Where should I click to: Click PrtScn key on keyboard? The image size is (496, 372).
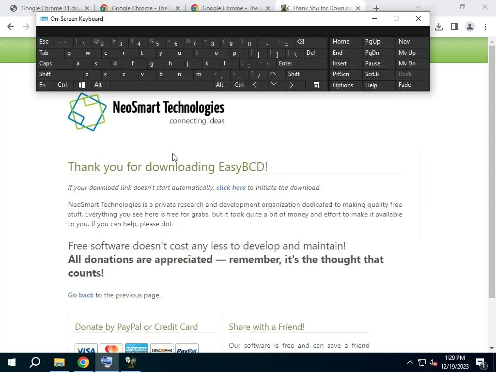point(346,74)
